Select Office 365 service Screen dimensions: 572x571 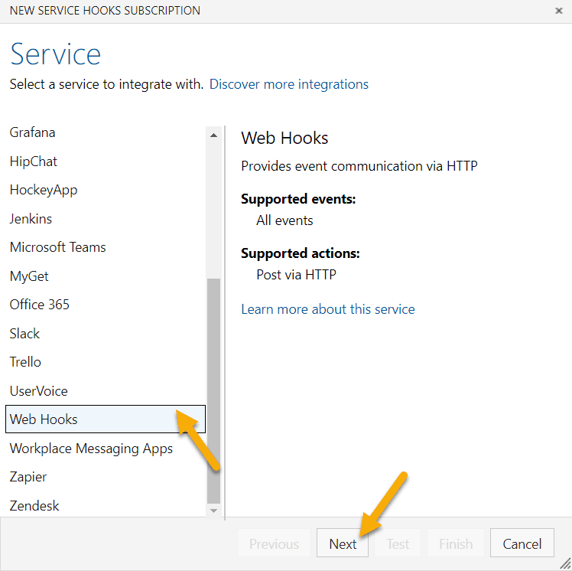106,305
